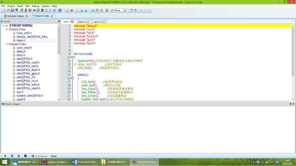
Task: Stop the simulation
Action: tap(25, 156)
